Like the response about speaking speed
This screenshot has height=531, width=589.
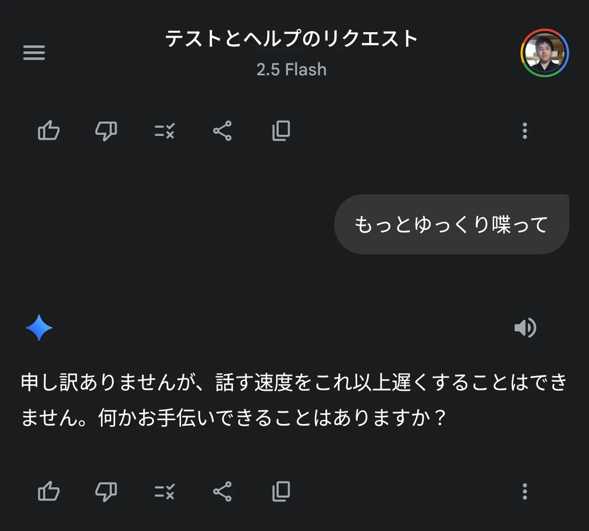49,492
